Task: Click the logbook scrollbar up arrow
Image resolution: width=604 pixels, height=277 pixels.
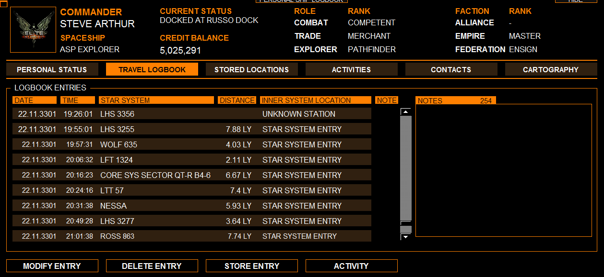Action: [406, 112]
